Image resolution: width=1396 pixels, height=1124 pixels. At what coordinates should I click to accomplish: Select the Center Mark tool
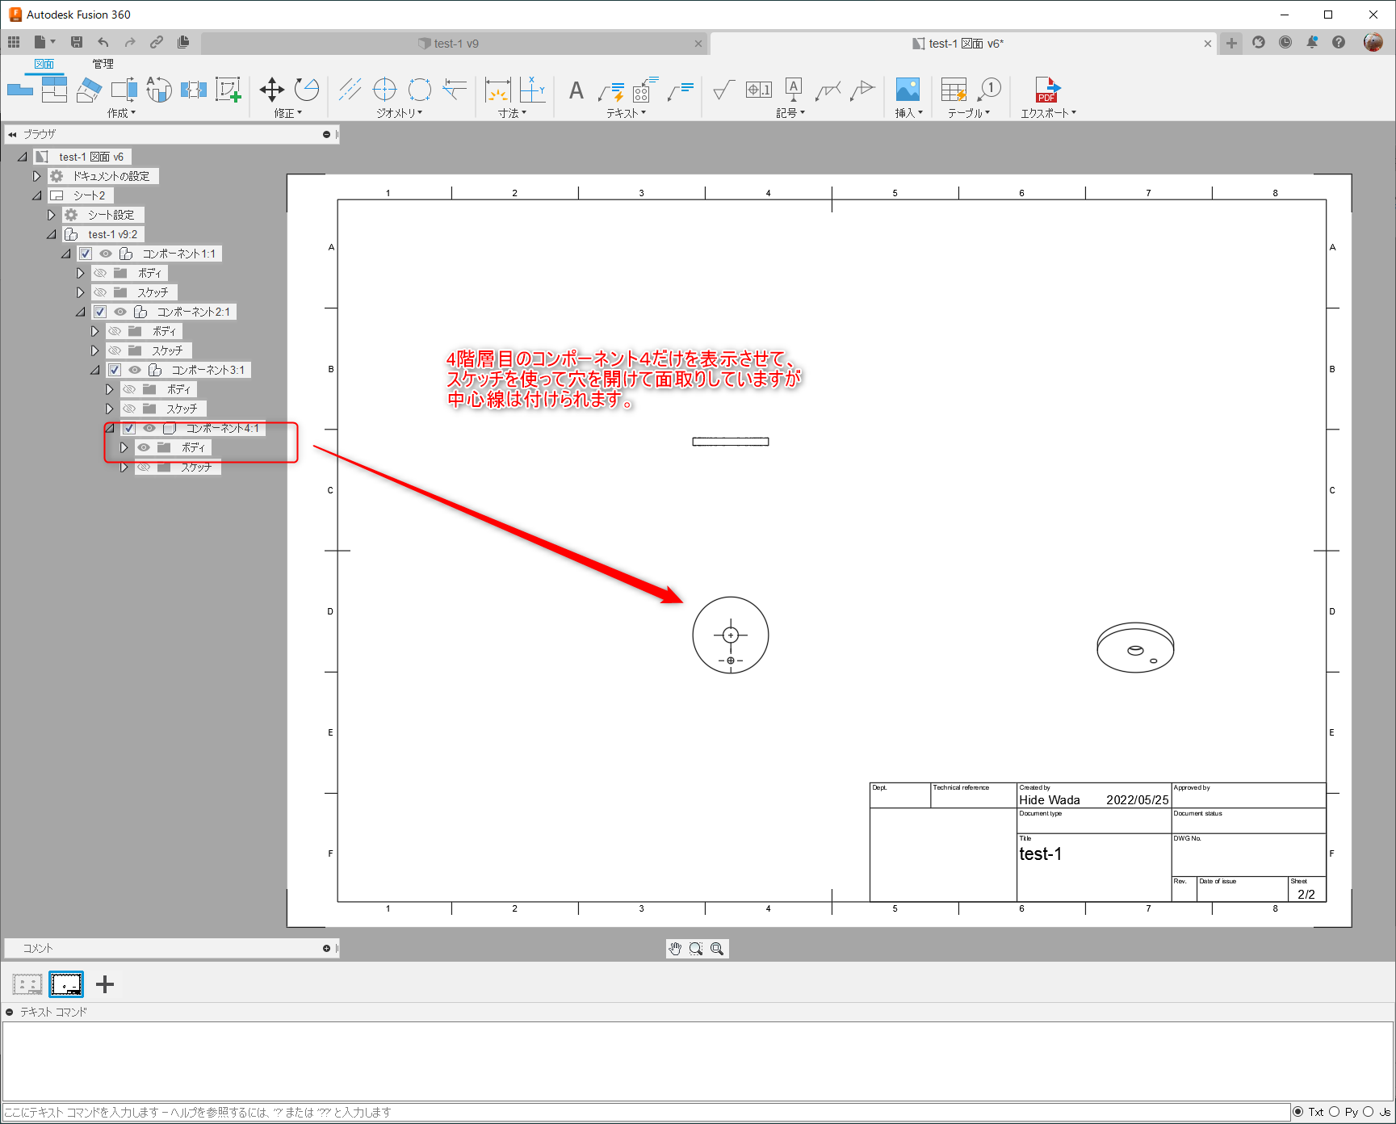(x=384, y=90)
